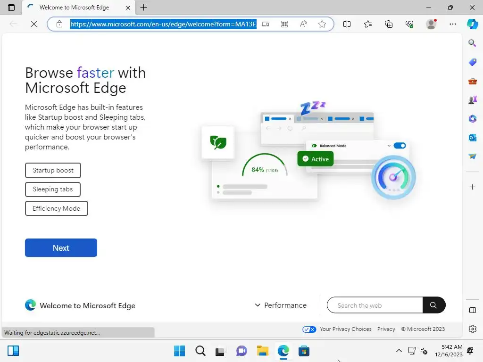Open the sidebar Shopping tag

473,62
